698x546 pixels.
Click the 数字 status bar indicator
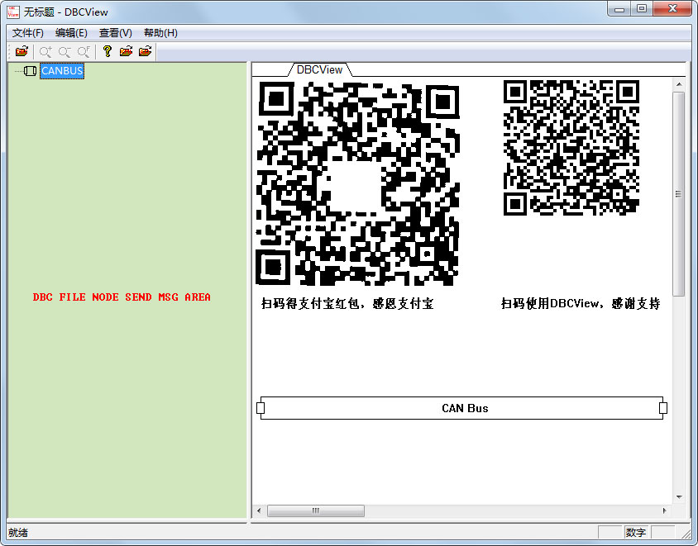(x=636, y=532)
